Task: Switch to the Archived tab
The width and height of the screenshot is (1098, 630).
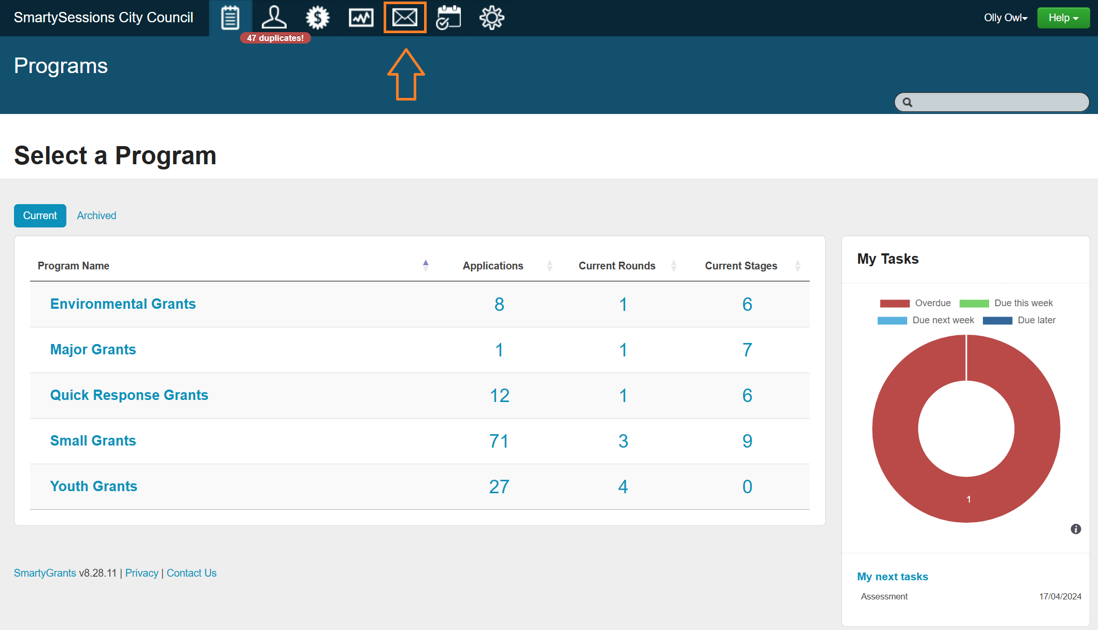Action: pos(96,216)
